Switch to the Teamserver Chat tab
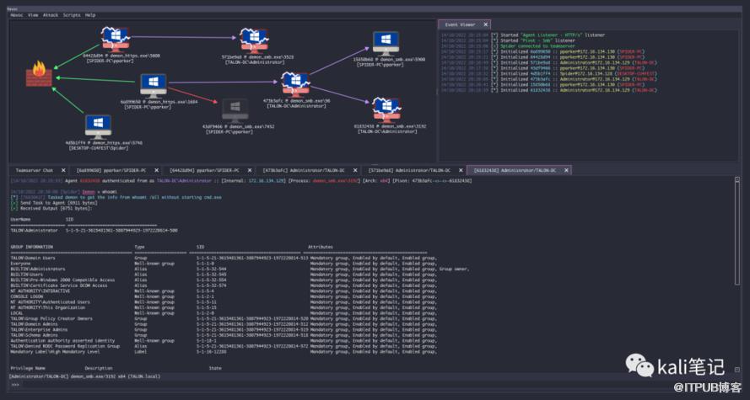The width and height of the screenshot is (750, 400). point(34,170)
